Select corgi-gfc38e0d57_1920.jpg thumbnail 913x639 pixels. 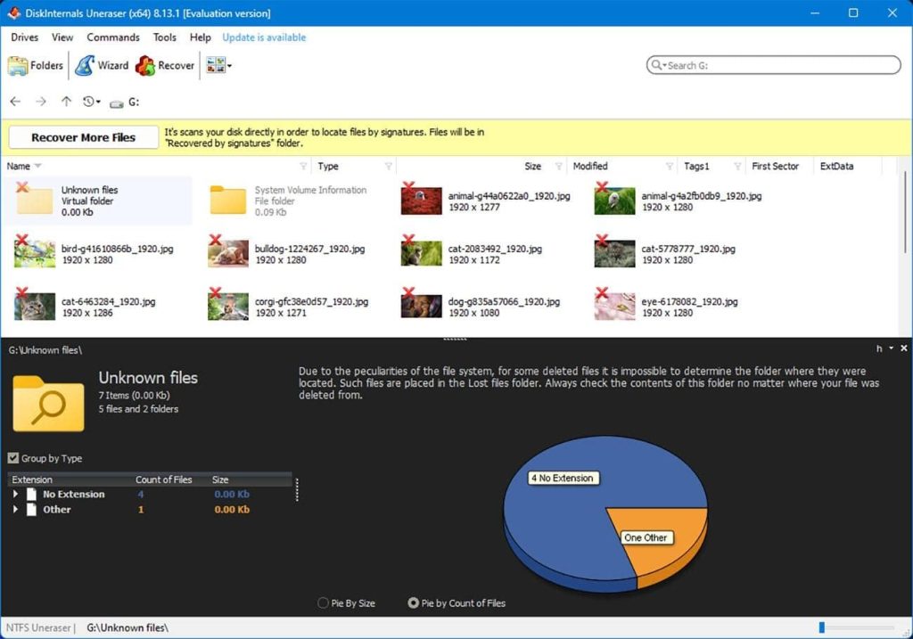pos(227,307)
